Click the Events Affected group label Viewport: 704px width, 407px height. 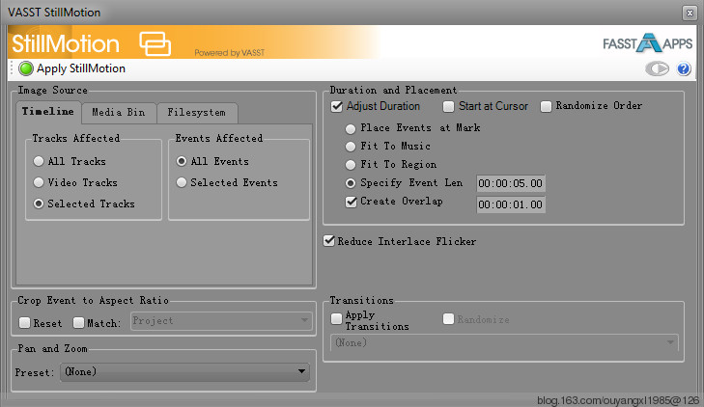219,138
